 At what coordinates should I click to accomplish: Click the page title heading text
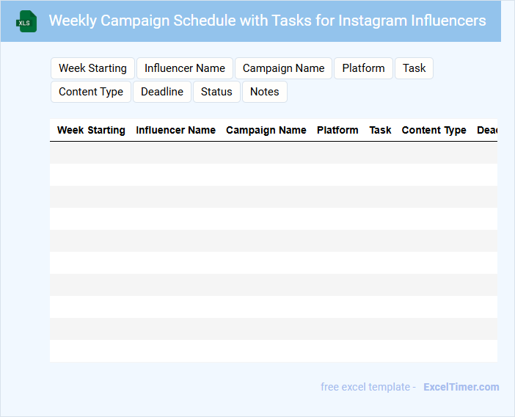click(267, 21)
